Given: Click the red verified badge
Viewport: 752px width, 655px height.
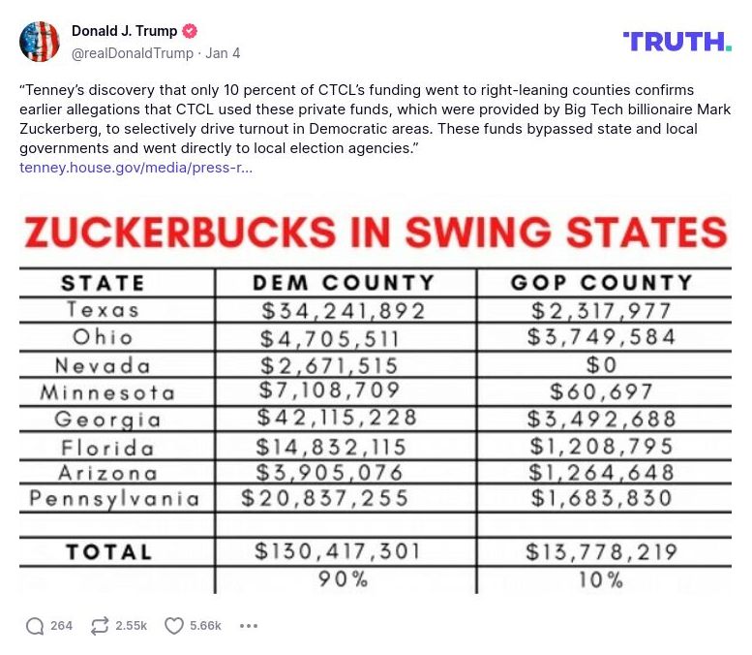Looking at the screenshot, I should click(192, 31).
